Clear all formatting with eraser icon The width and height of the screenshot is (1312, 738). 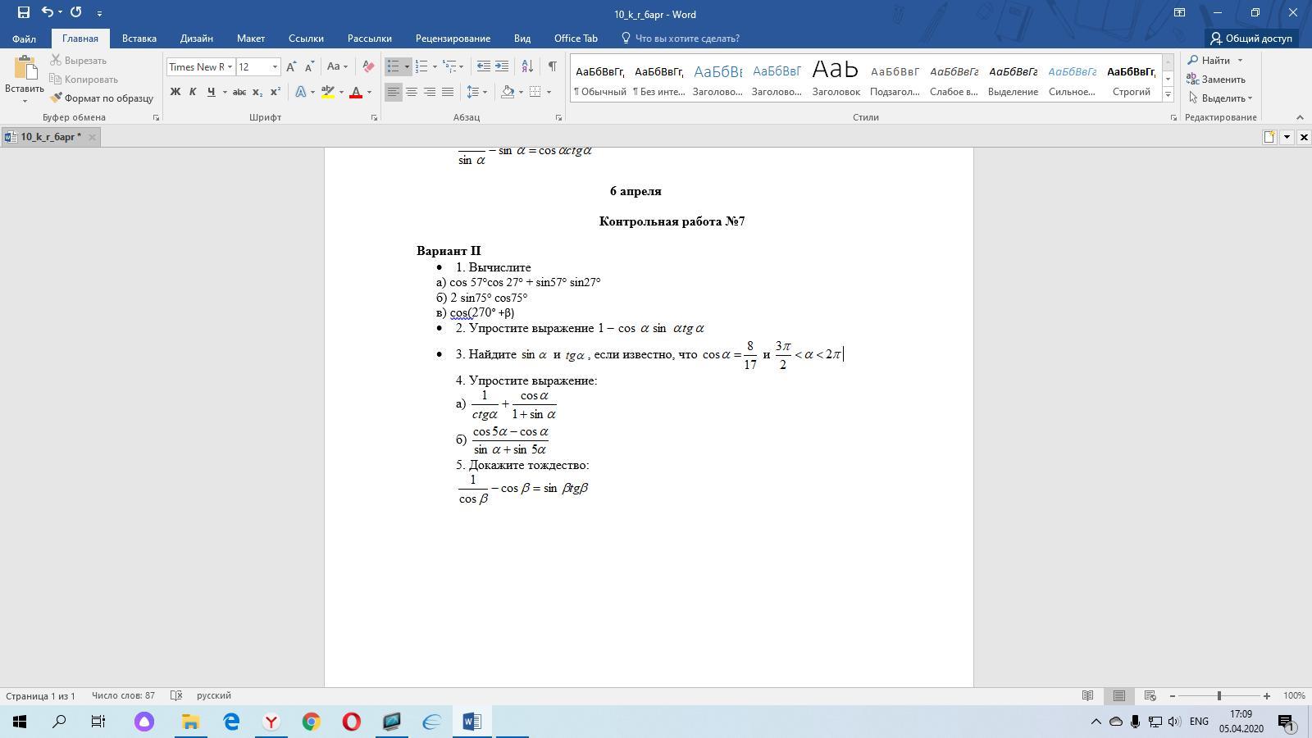click(368, 67)
